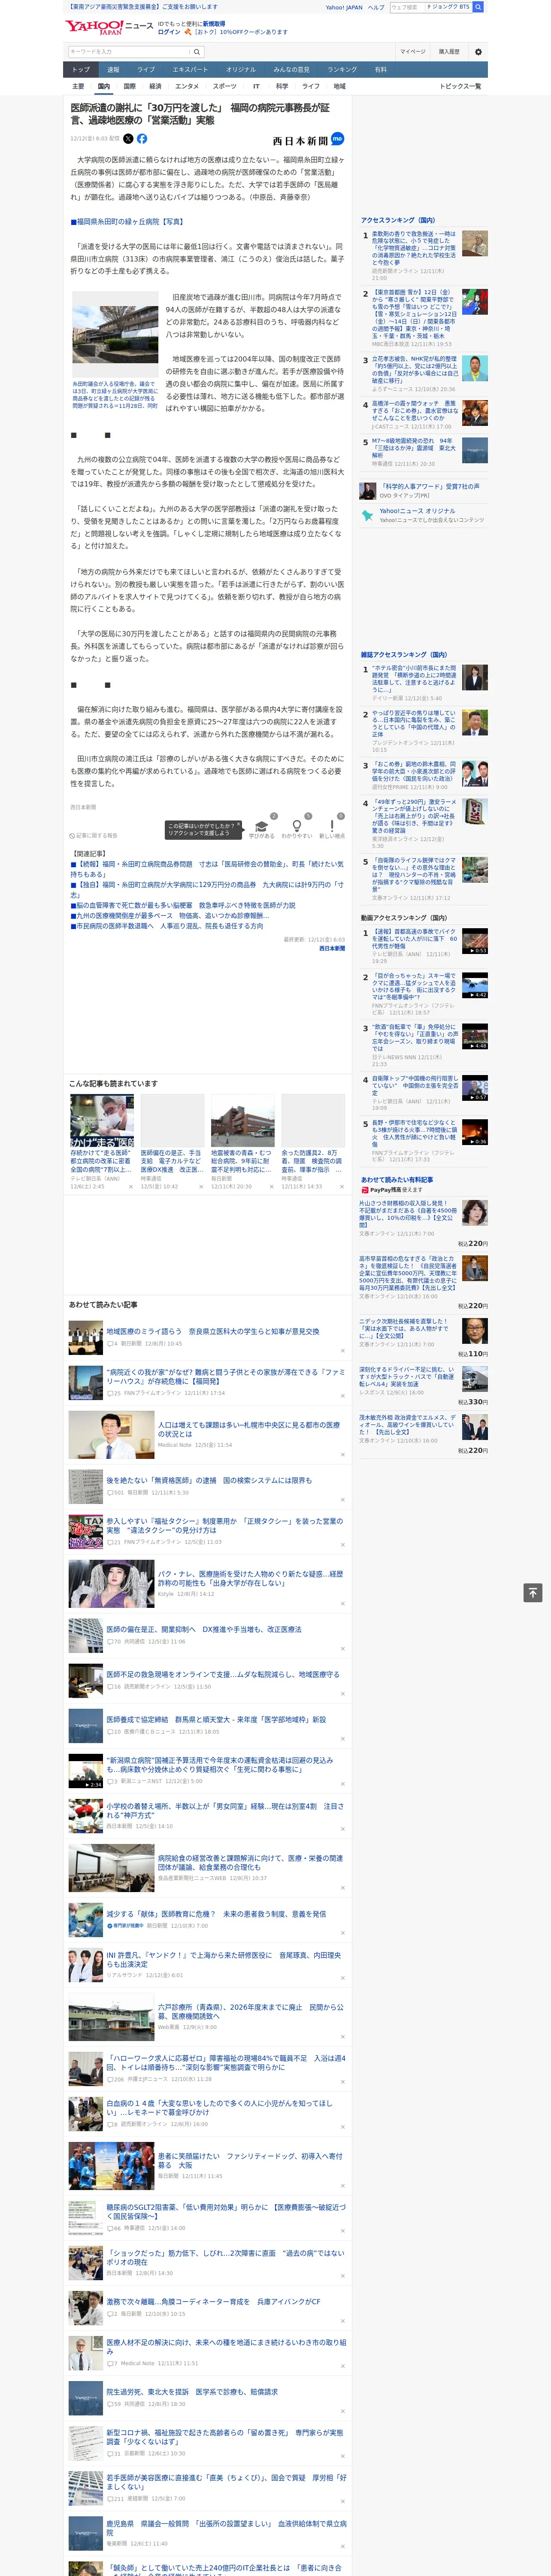551x2576 pixels.
Task: Open the 有料 tab
Action: click(x=380, y=70)
